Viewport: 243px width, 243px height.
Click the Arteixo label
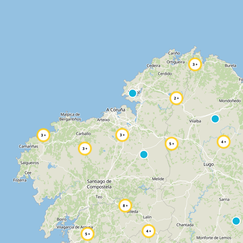[103, 120]
